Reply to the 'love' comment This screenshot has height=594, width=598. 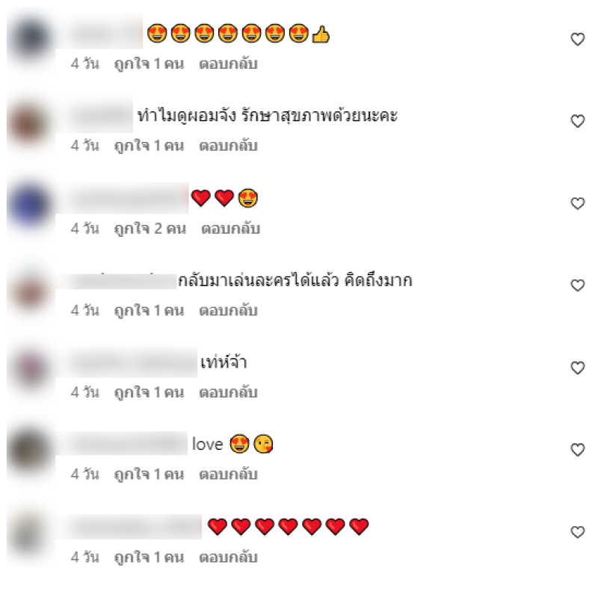pyautogui.click(x=228, y=474)
